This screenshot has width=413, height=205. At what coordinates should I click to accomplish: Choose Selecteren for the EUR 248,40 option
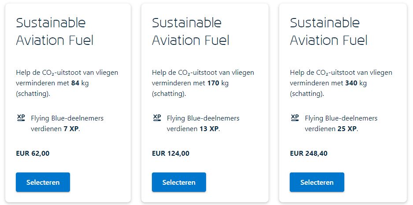[x=317, y=182]
